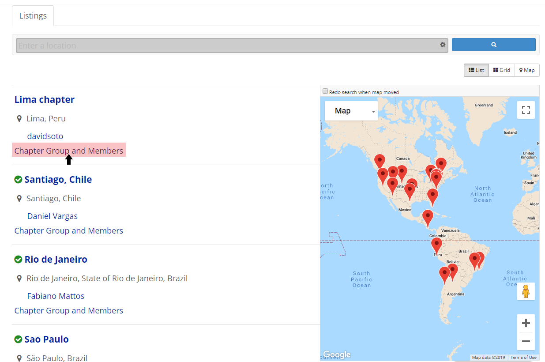Click the Santiago, Chile address text

click(x=53, y=199)
